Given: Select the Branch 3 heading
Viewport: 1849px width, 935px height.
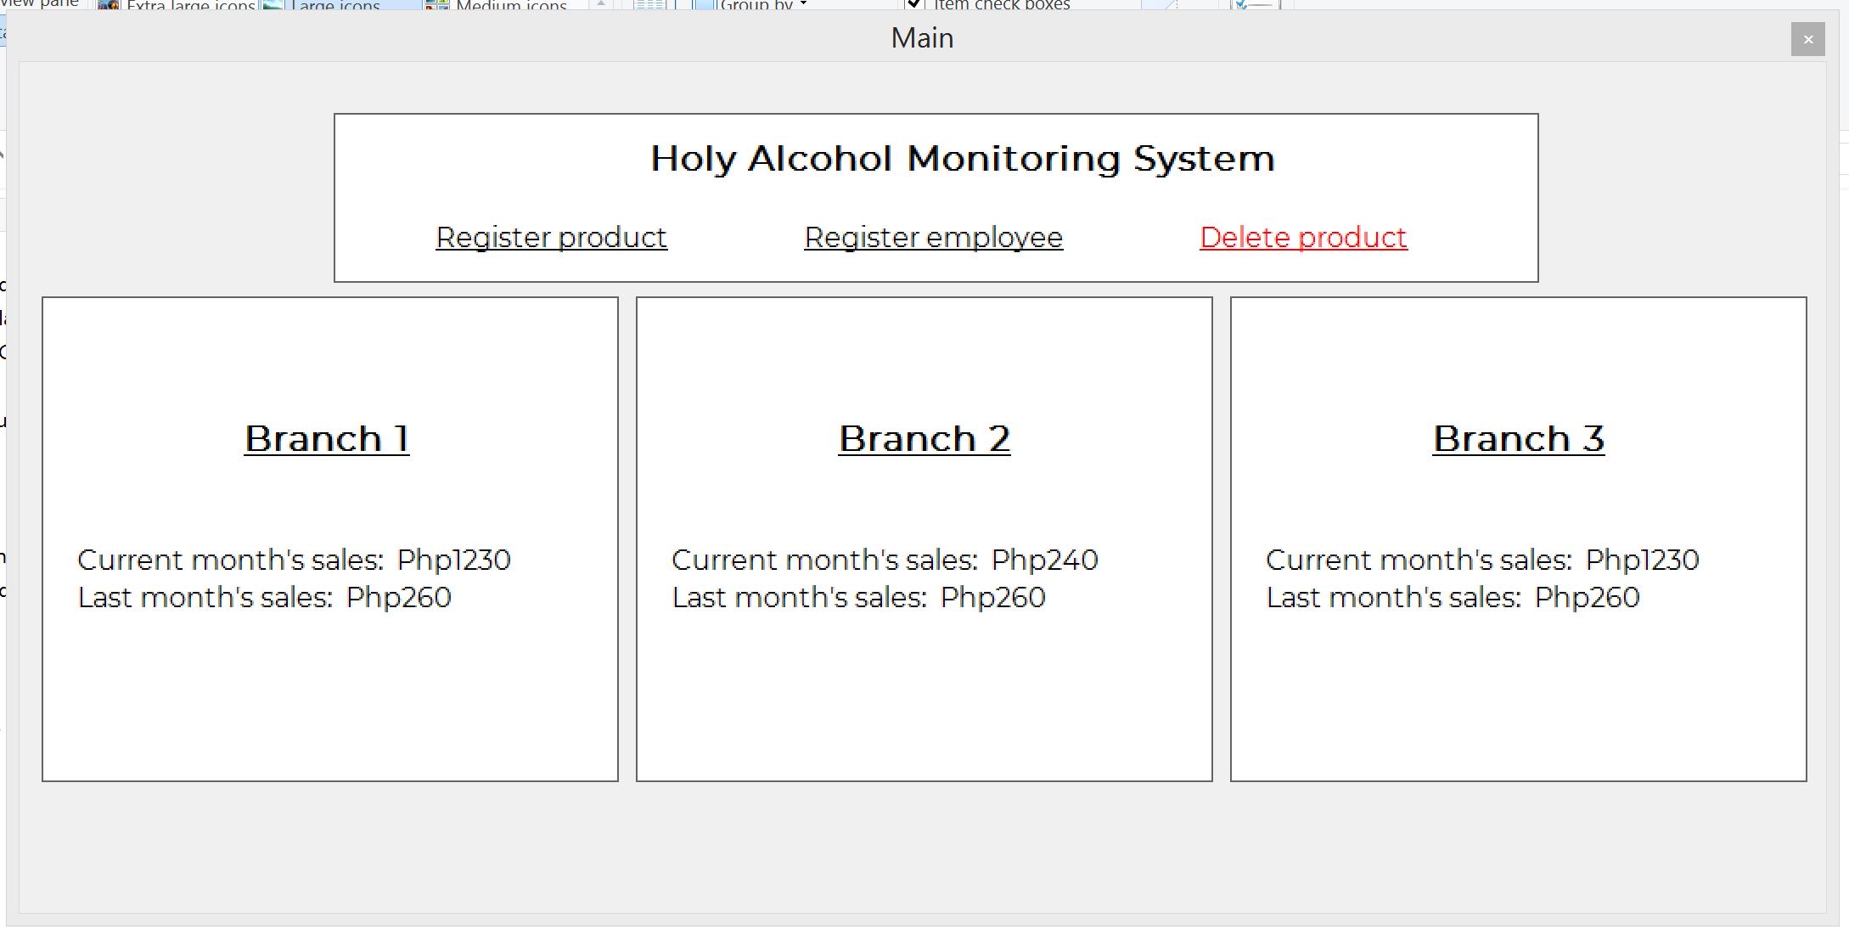Looking at the screenshot, I should tap(1518, 438).
